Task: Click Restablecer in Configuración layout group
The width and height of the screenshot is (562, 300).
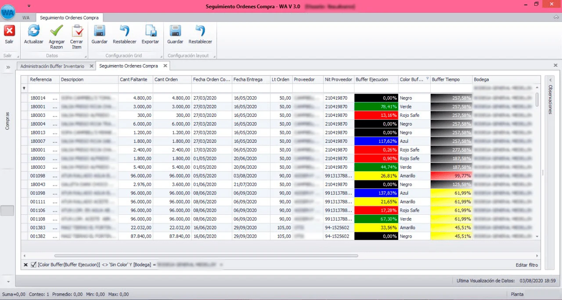Action: pyautogui.click(x=200, y=31)
